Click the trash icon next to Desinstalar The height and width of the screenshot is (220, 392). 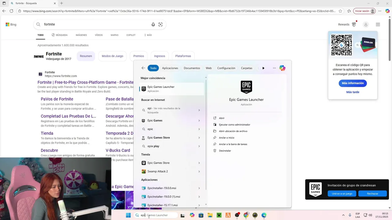click(x=215, y=151)
